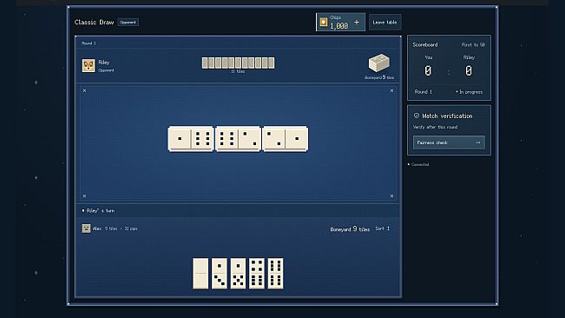This screenshot has width=565, height=318.
Task: Click the 2-1 domino on the board
Action: point(285,138)
